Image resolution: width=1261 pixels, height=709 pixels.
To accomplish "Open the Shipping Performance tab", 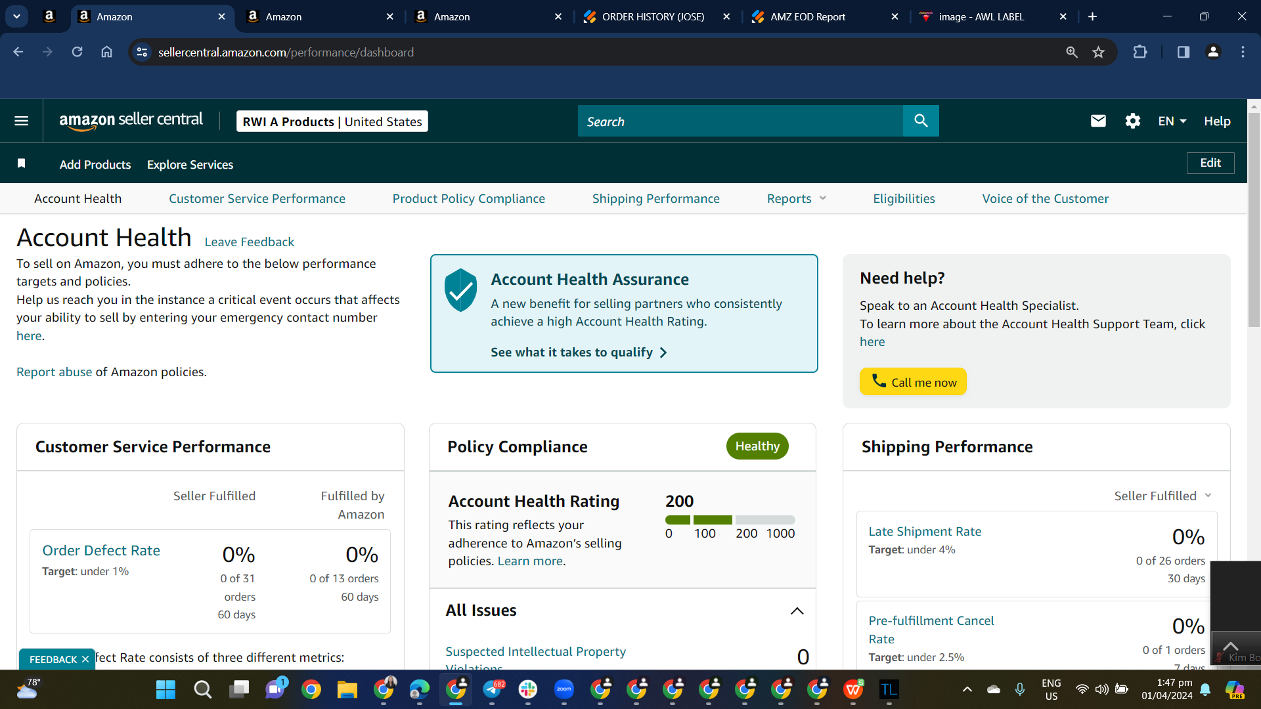I will pyautogui.click(x=655, y=198).
